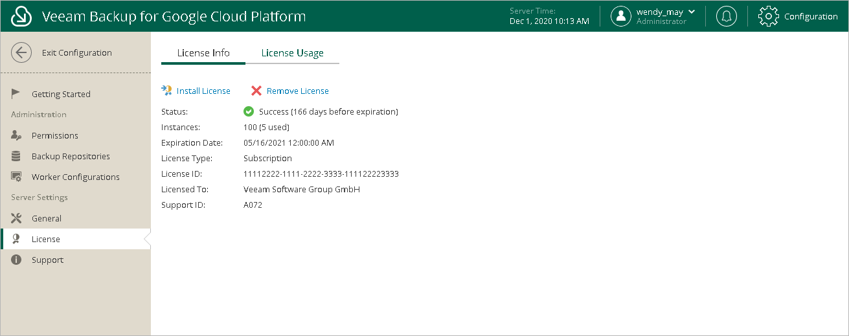Click the Install License link
The width and height of the screenshot is (849, 336).
203,91
